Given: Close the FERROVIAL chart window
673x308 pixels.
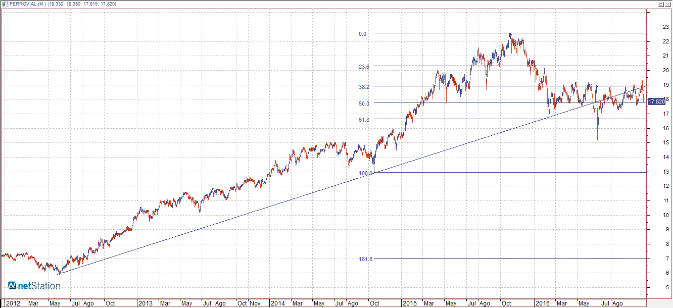Looking at the screenshot, I should 667,4.
